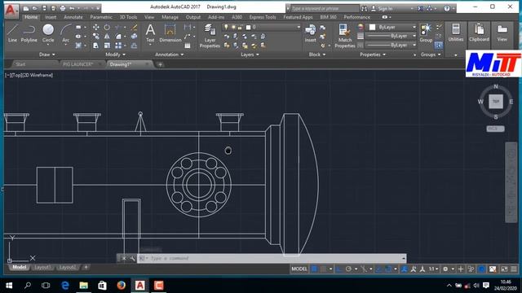
Task: Expand the Block panel
Action: 317,55
